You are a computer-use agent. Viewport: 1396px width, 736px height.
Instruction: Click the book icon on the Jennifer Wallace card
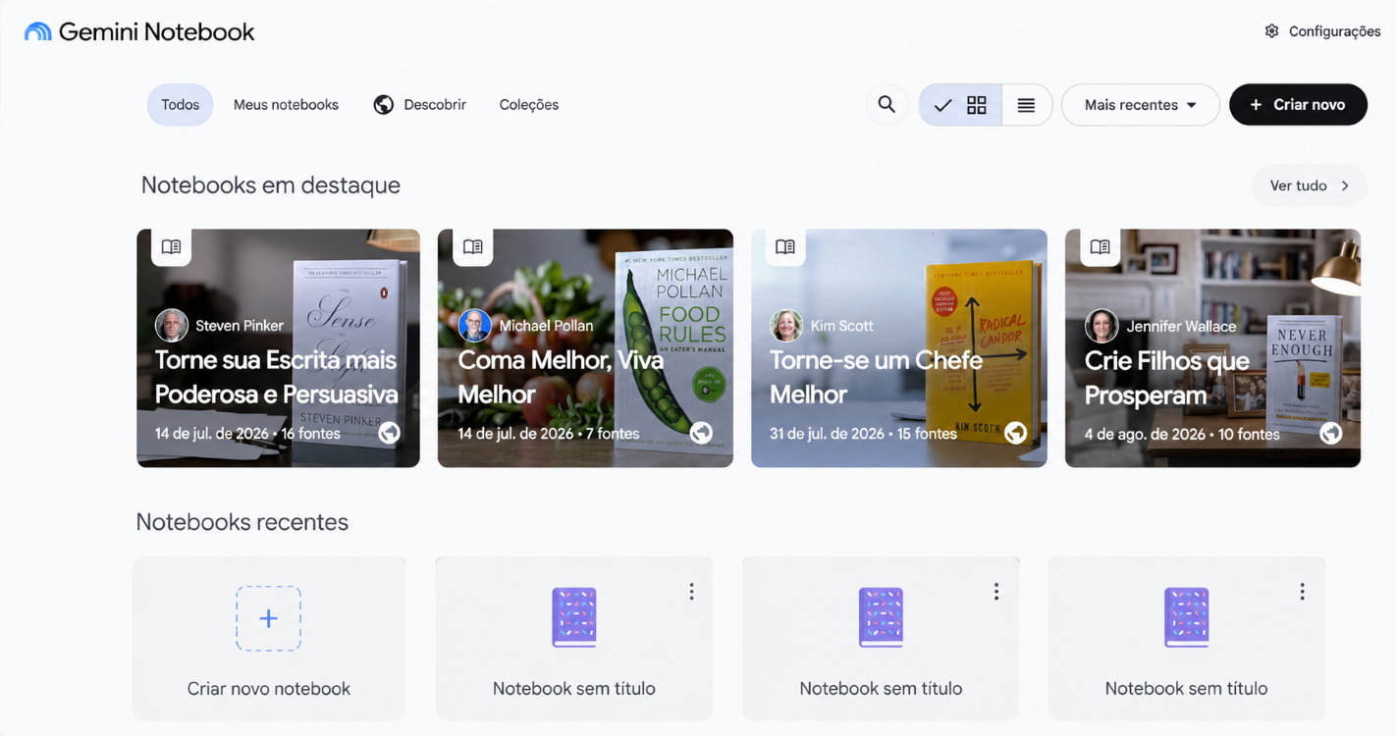pos(1100,247)
